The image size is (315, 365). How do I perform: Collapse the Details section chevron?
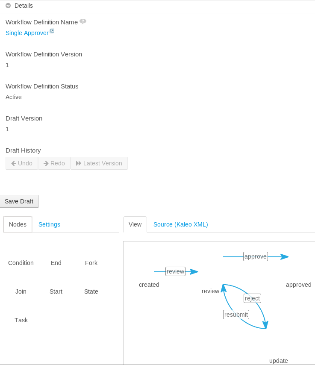pos(8,6)
